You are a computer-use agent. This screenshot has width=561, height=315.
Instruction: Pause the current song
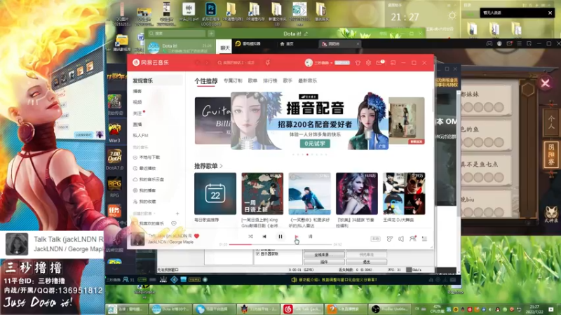(x=280, y=237)
